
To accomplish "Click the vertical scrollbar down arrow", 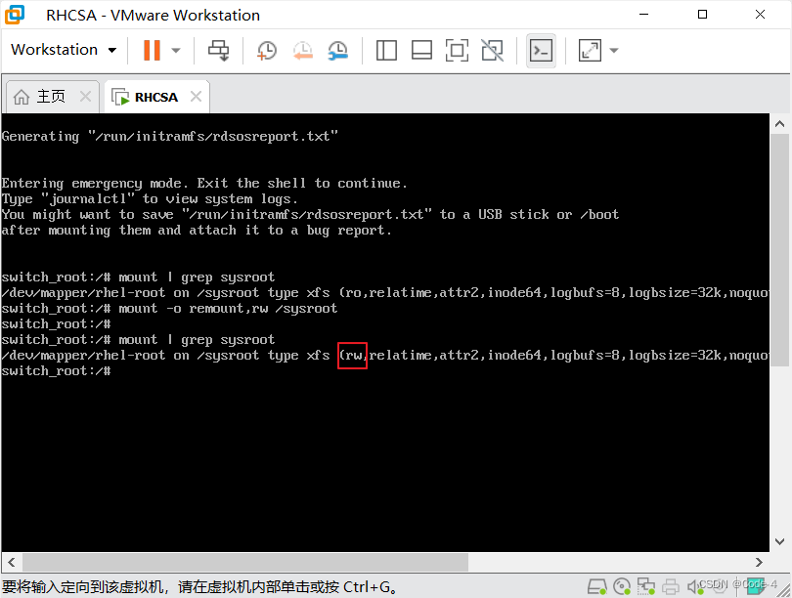I will [779, 541].
